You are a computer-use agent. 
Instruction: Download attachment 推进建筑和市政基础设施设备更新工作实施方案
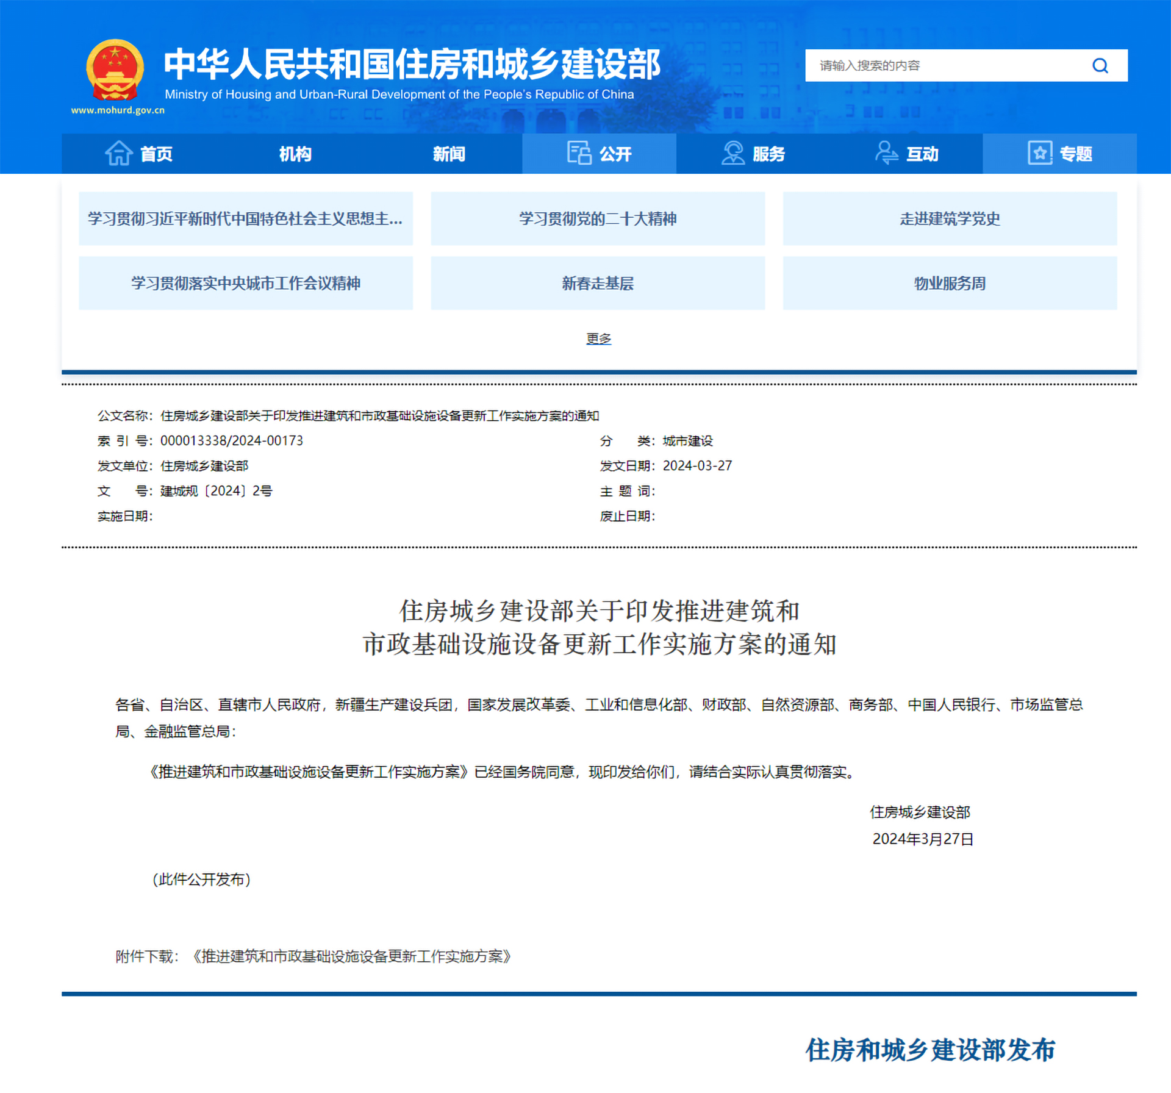pyautogui.click(x=351, y=956)
